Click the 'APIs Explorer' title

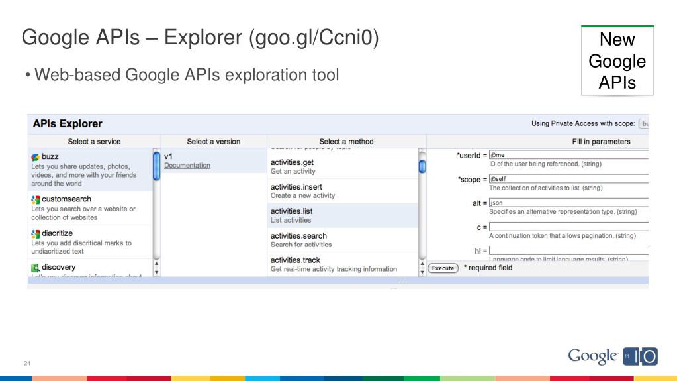[x=68, y=124]
